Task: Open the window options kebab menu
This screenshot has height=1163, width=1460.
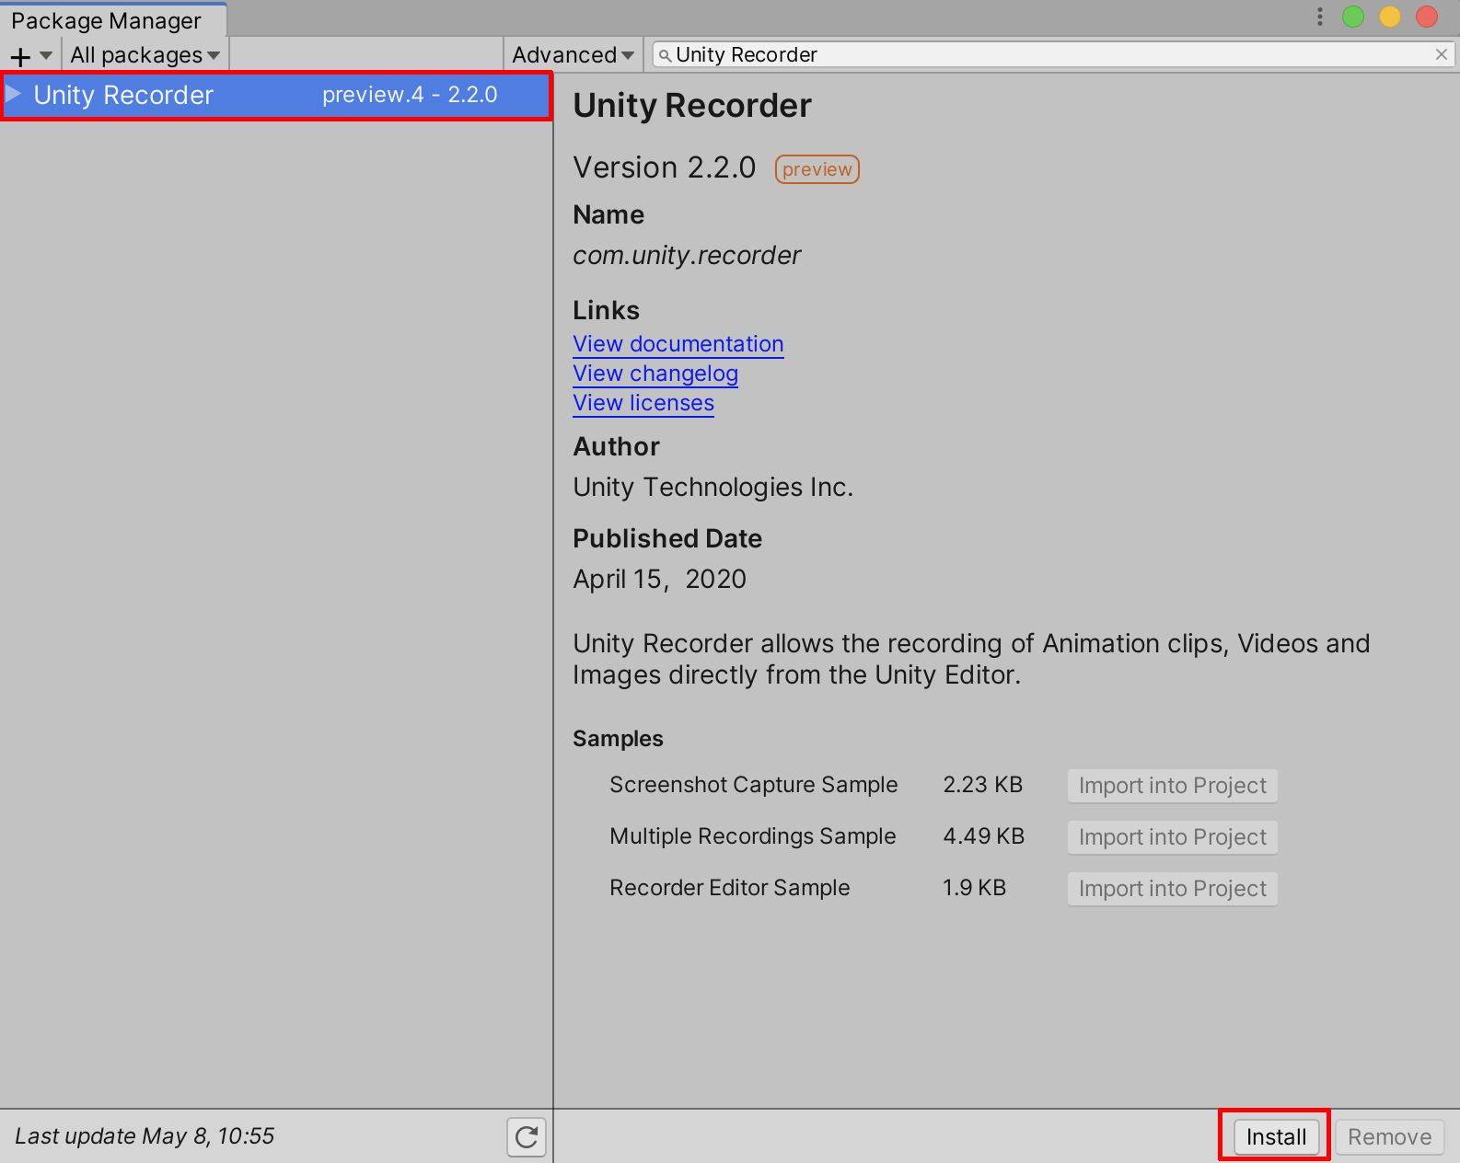Action: click(x=1320, y=17)
